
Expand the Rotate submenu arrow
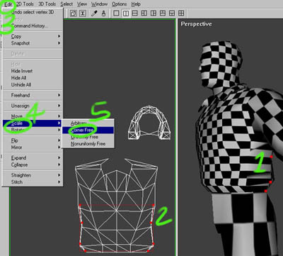pyautogui.click(x=59, y=130)
